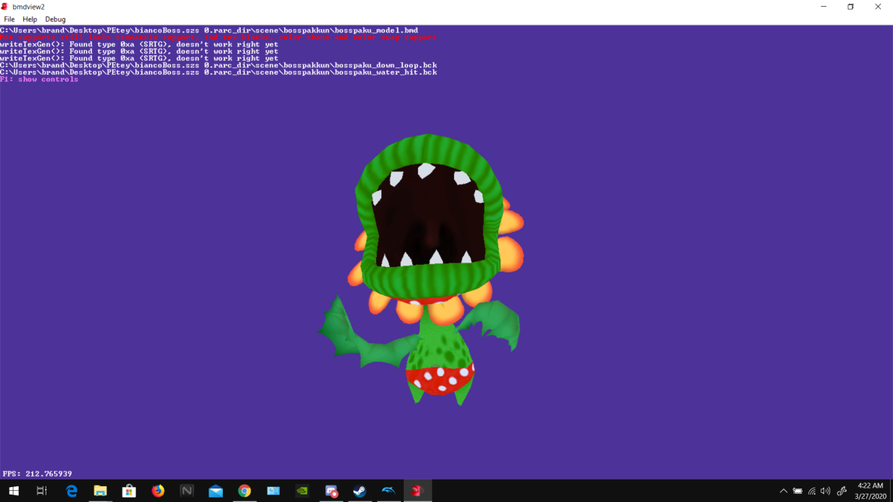Open Steam from the taskbar
The height and width of the screenshot is (502, 893).
coord(360,491)
